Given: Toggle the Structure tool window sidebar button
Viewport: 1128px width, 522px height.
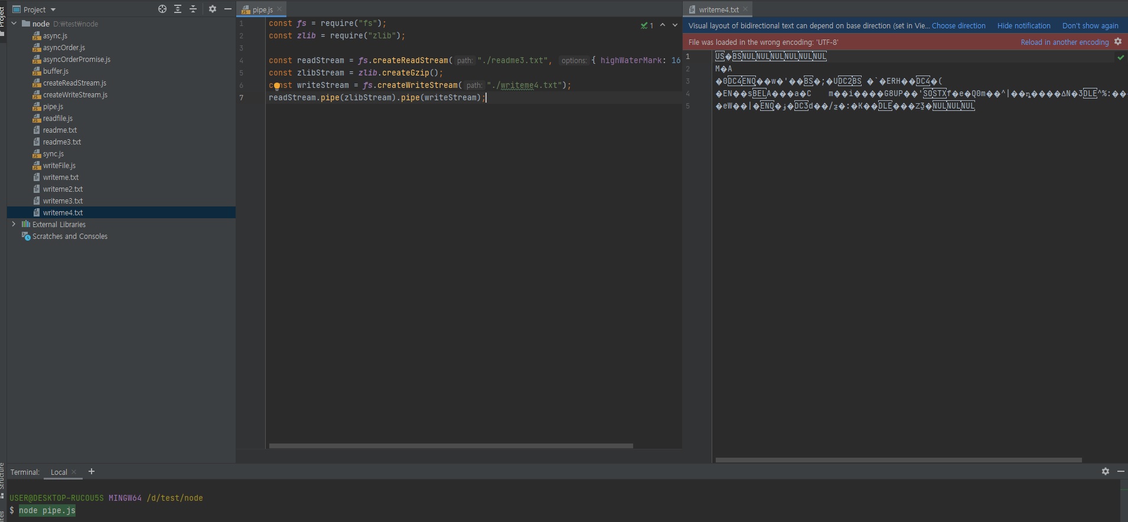Looking at the screenshot, I should [2, 480].
